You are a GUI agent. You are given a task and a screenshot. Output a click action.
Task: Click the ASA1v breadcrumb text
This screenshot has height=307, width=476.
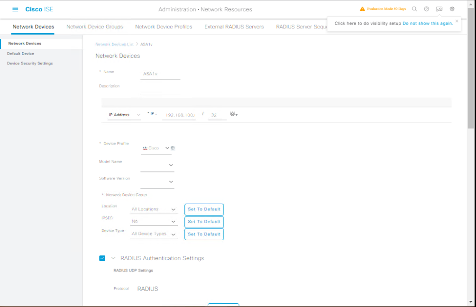tap(146, 44)
